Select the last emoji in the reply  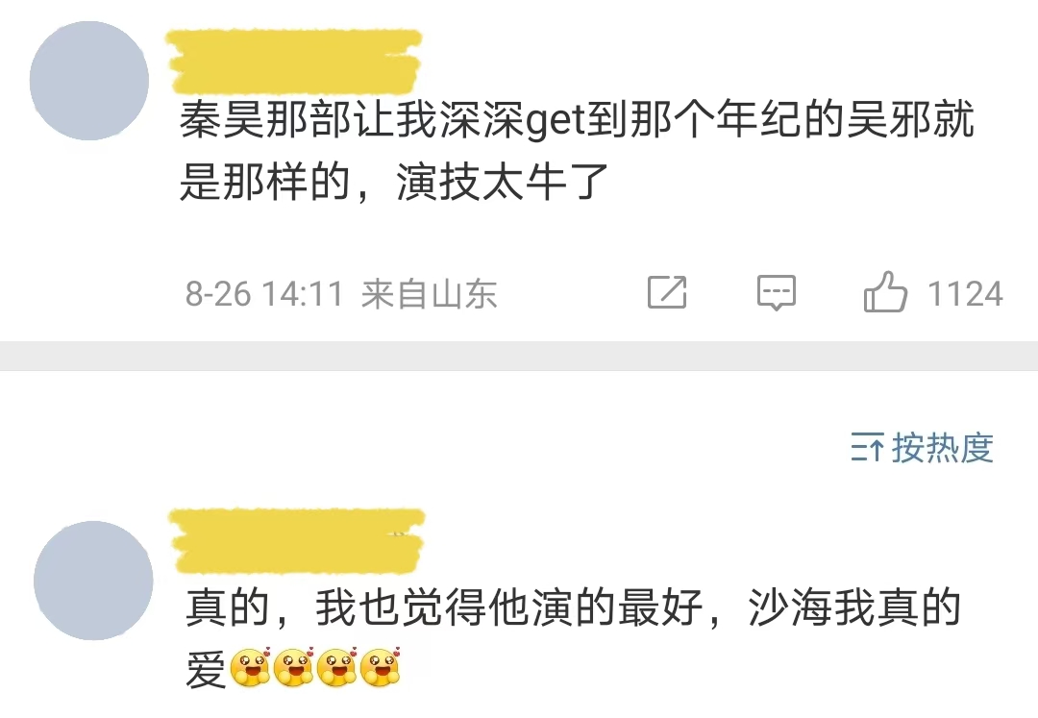tap(382, 667)
